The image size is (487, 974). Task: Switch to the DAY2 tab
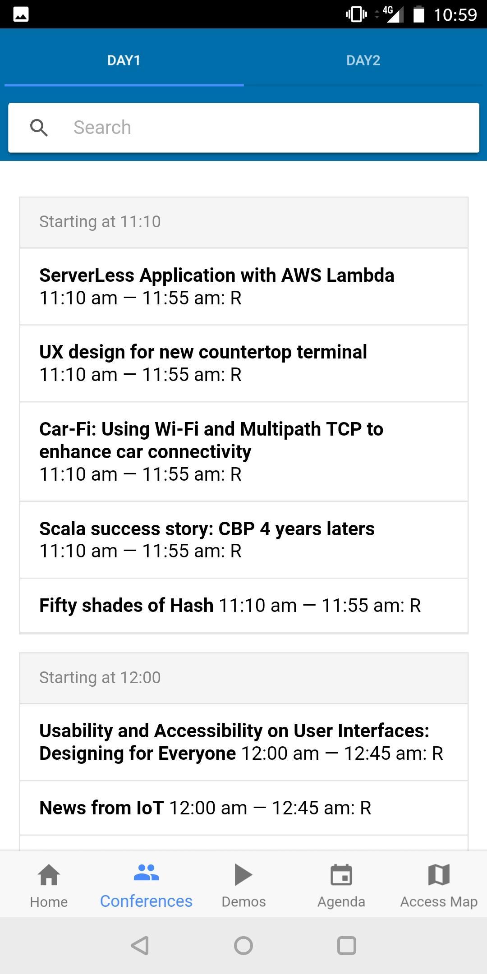point(363,60)
